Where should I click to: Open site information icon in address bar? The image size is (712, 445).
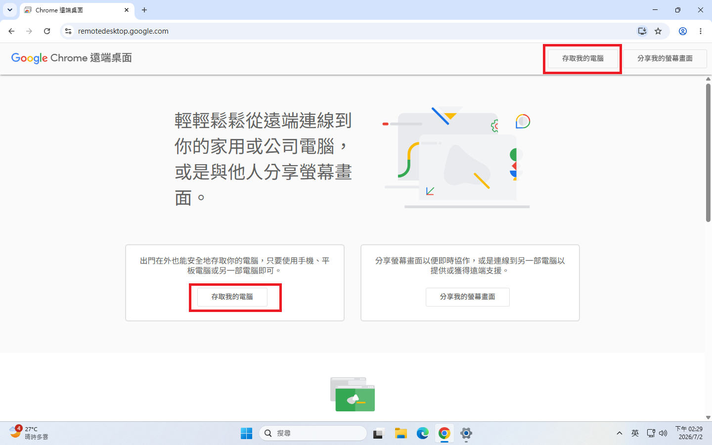click(68, 31)
